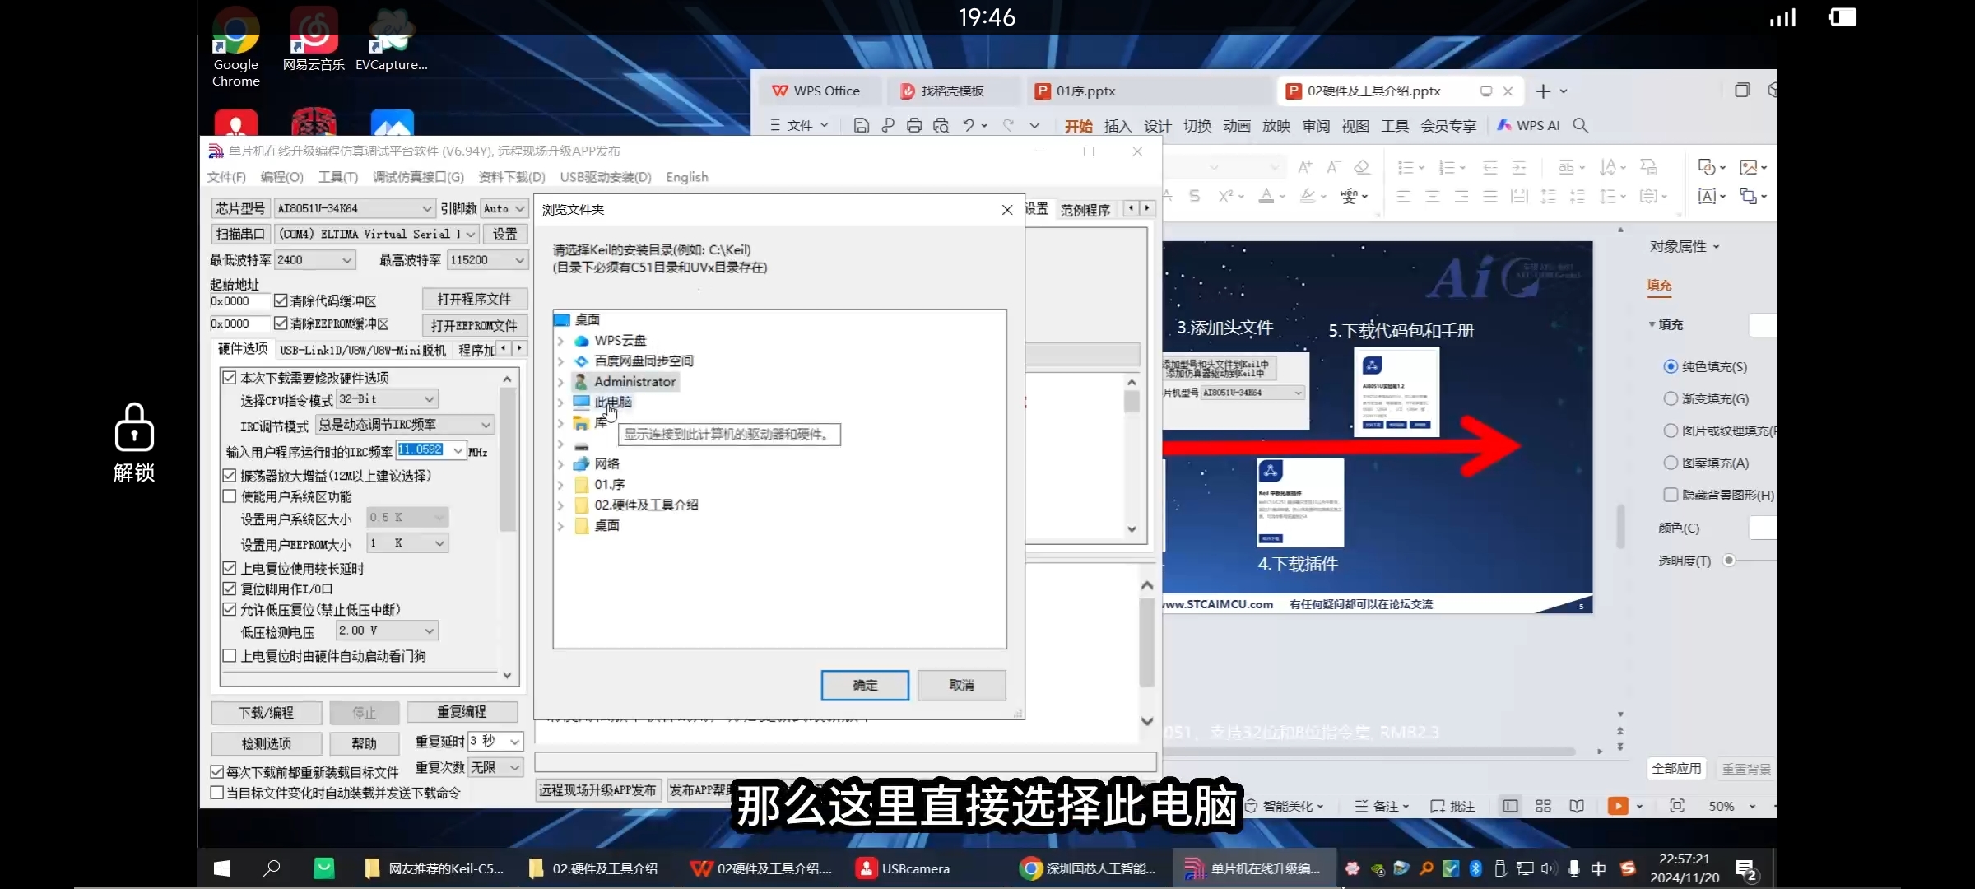Toggle 本次下载需要修改硬件选项 checkbox
Viewport: 1975px width, 889px height.
point(230,378)
